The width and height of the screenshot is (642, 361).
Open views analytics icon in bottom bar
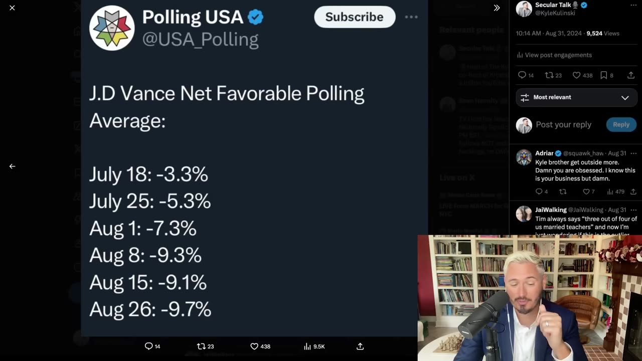pyautogui.click(x=307, y=346)
